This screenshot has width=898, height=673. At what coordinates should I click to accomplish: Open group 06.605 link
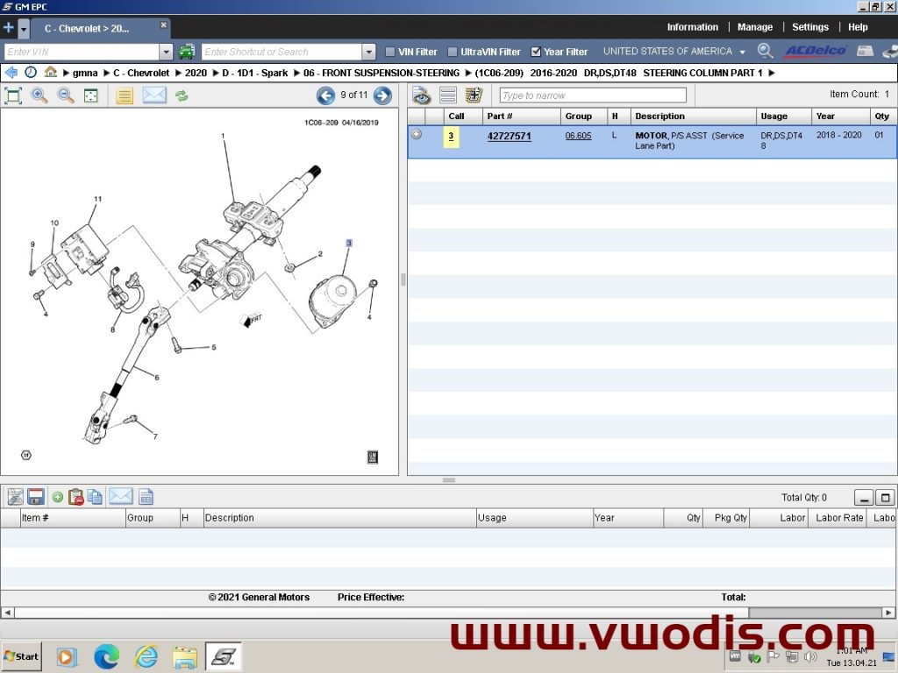(x=578, y=136)
